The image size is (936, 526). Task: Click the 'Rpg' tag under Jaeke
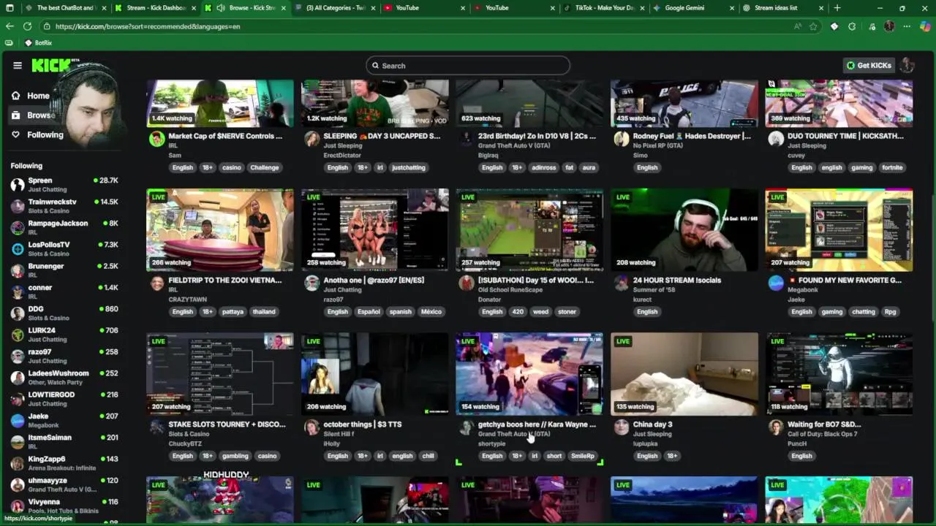coord(890,312)
